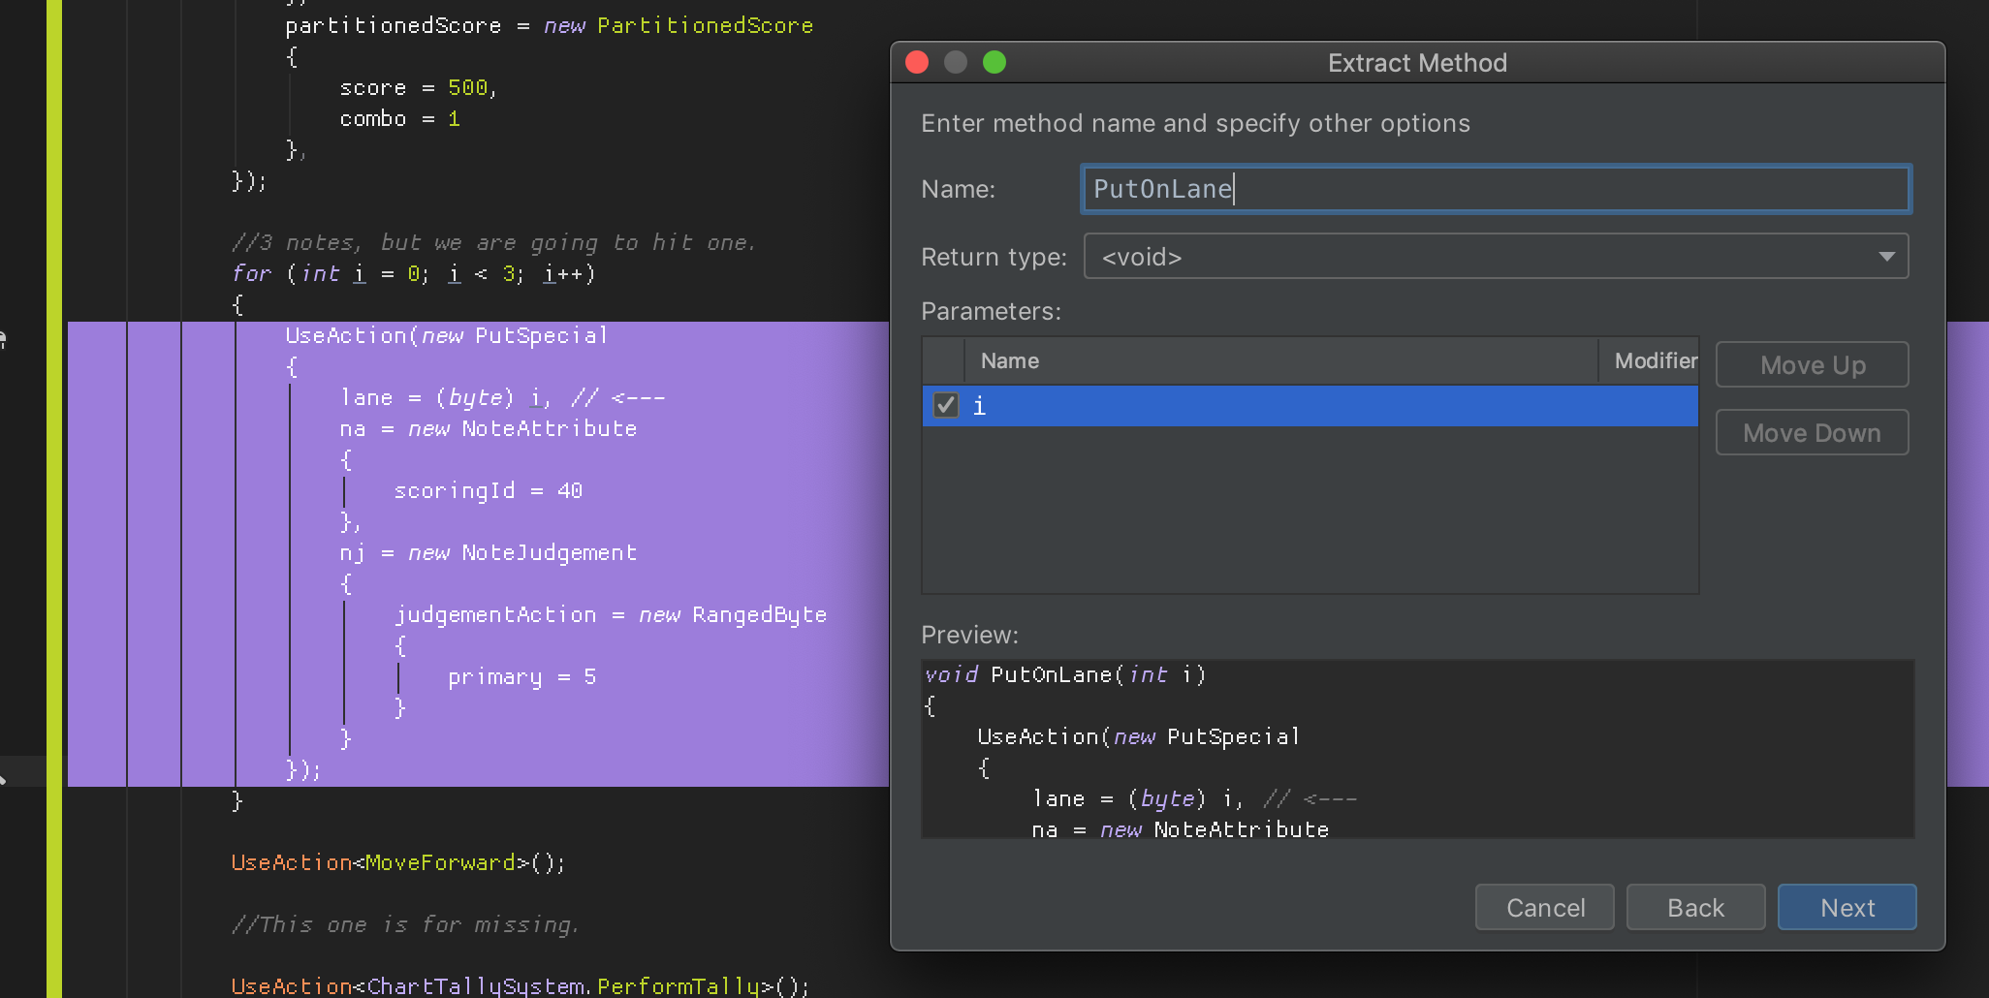1989x998 pixels.
Task: Click the Cancel button
Action: coord(1545,908)
